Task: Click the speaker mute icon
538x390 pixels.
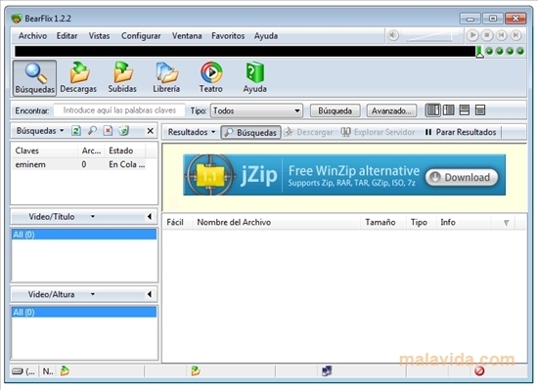Action: point(393,35)
